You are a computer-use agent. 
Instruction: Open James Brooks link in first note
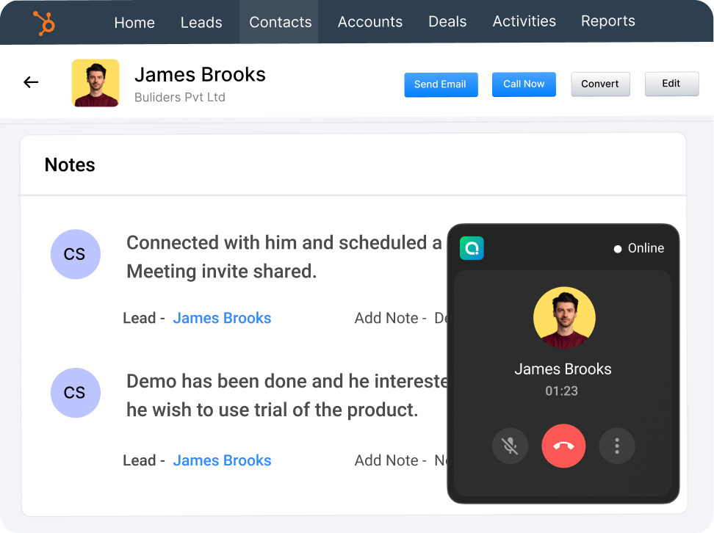click(x=222, y=318)
